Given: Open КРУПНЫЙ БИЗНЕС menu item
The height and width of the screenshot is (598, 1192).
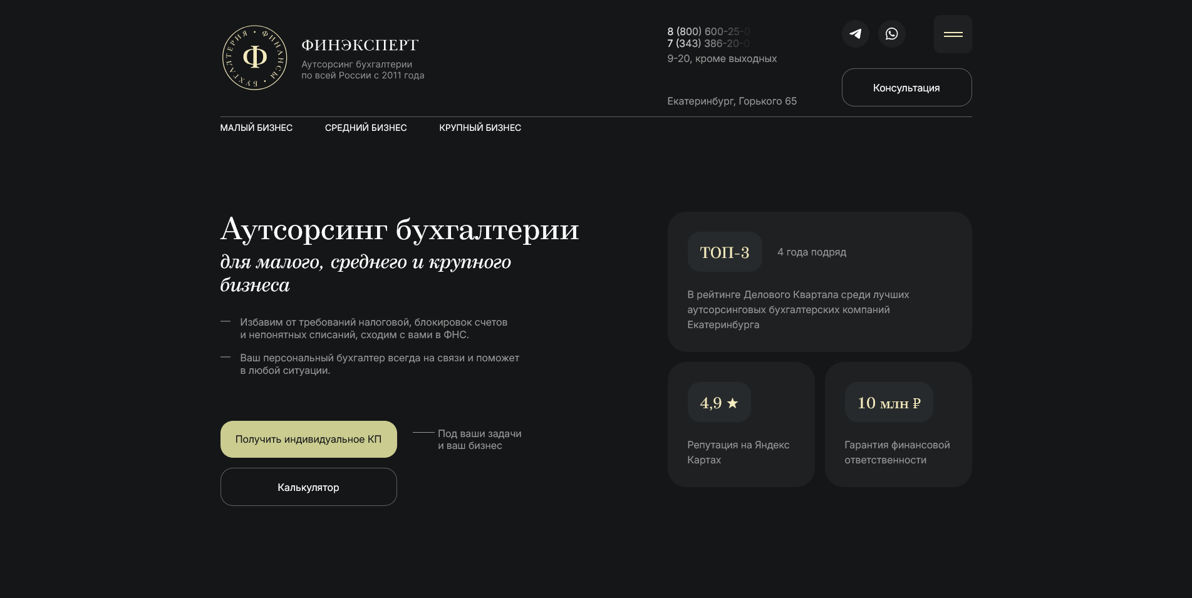Looking at the screenshot, I should coord(480,128).
